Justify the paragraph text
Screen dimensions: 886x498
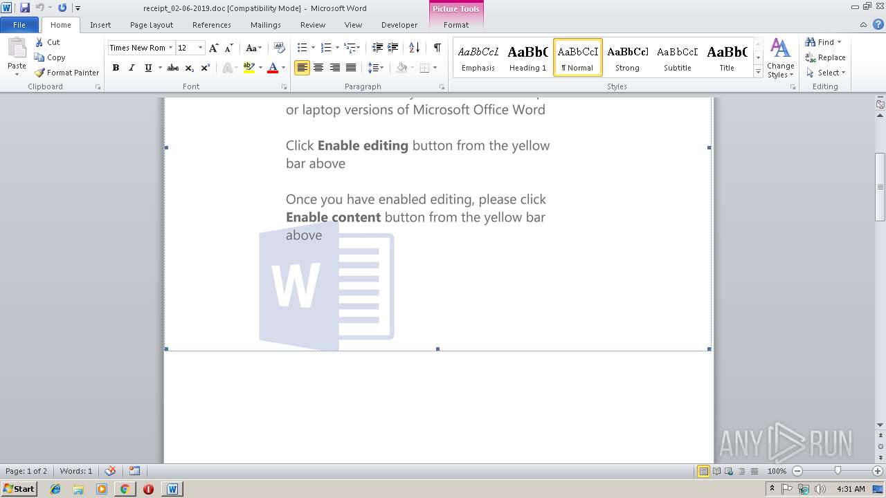point(351,68)
